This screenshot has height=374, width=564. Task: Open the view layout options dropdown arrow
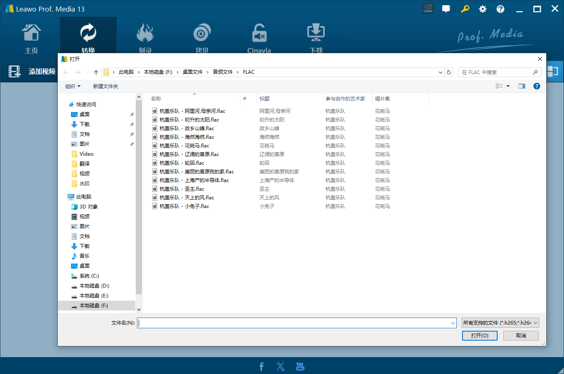coord(507,86)
